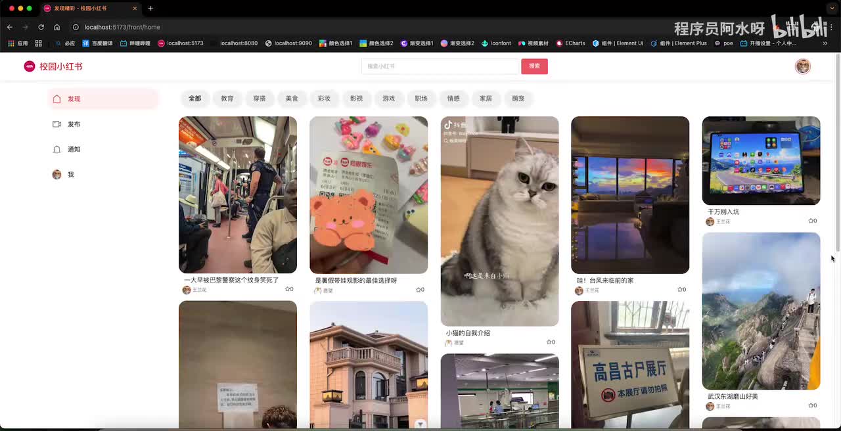Select the 全部 category tab
Image resolution: width=841 pixels, height=431 pixels.
pyautogui.click(x=195, y=99)
